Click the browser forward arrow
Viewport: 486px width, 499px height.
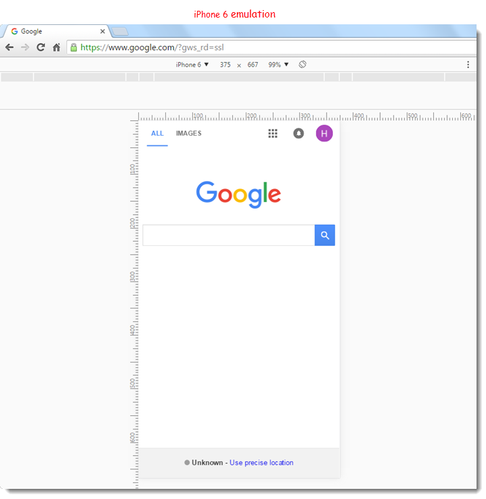[25, 47]
